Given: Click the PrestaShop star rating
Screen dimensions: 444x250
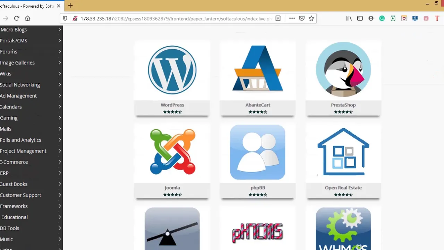Looking at the screenshot, I should click(343, 112).
